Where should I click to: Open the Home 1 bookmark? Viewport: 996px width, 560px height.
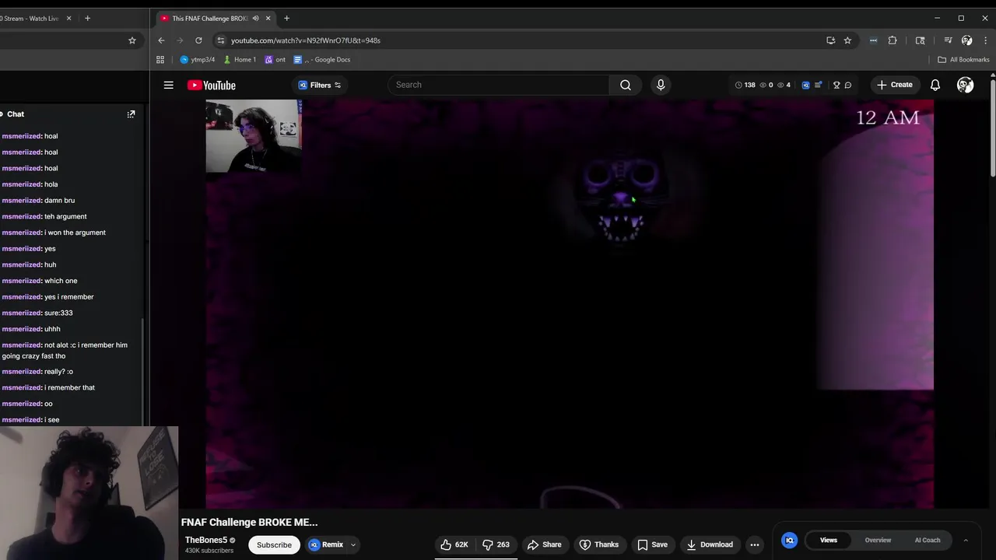coord(239,60)
